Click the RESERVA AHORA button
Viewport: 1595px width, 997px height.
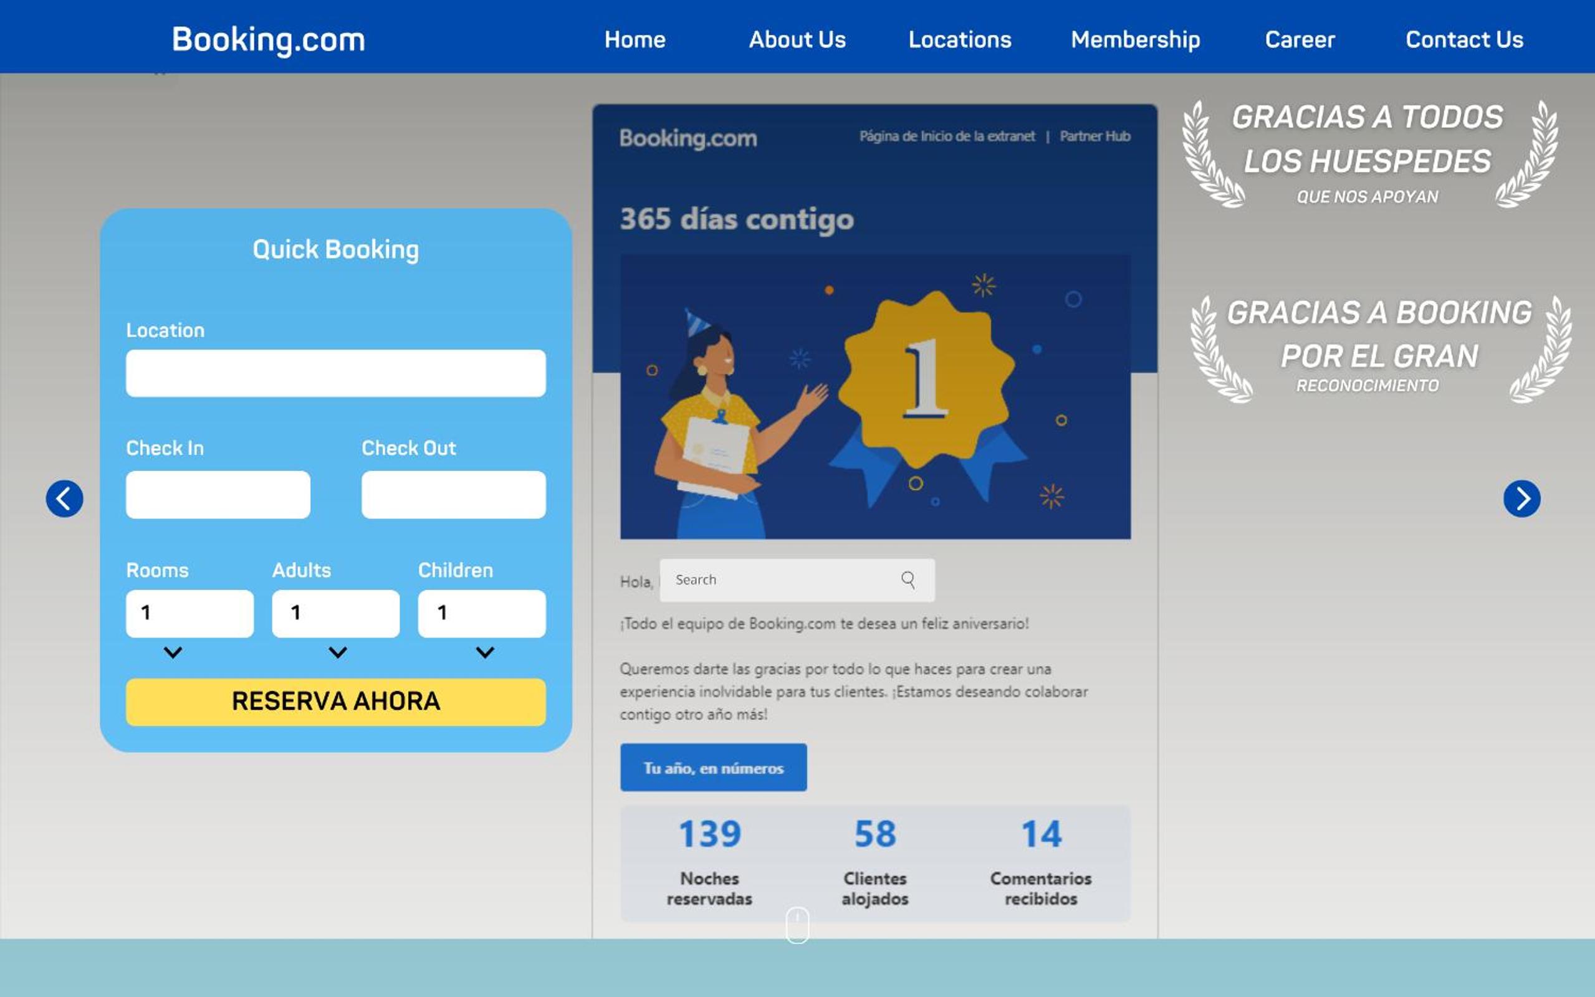pos(335,702)
